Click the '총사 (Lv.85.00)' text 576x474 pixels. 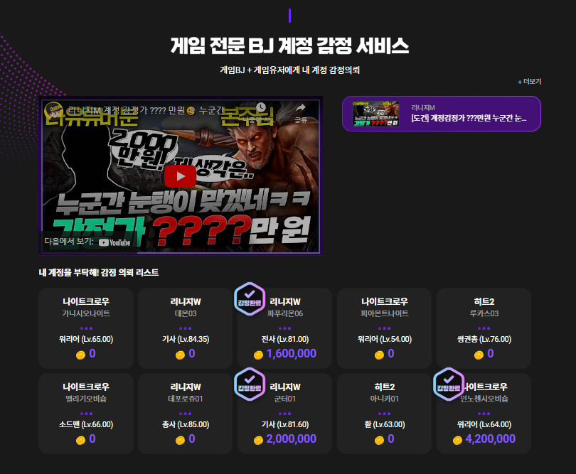click(x=186, y=424)
